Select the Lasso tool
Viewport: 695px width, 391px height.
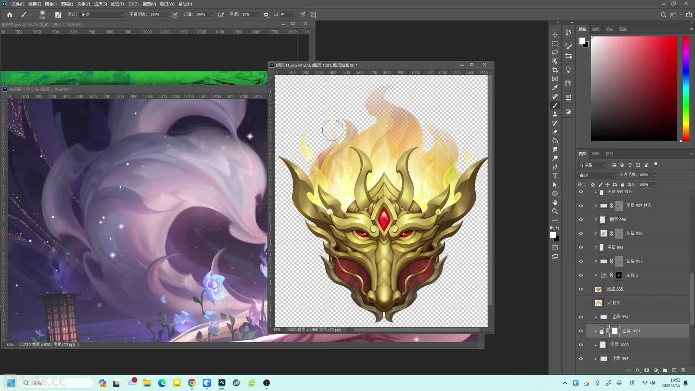(x=555, y=52)
